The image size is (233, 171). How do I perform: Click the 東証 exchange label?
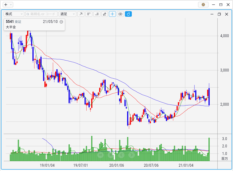tap(18, 22)
